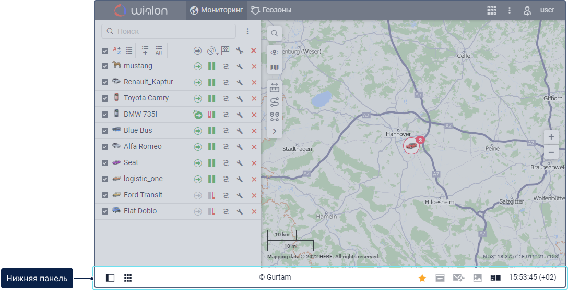
Task: Sort units alphabetically with A-Z icon
Action: (x=116, y=51)
